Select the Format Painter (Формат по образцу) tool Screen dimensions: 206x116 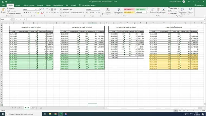tap(8, 13)
